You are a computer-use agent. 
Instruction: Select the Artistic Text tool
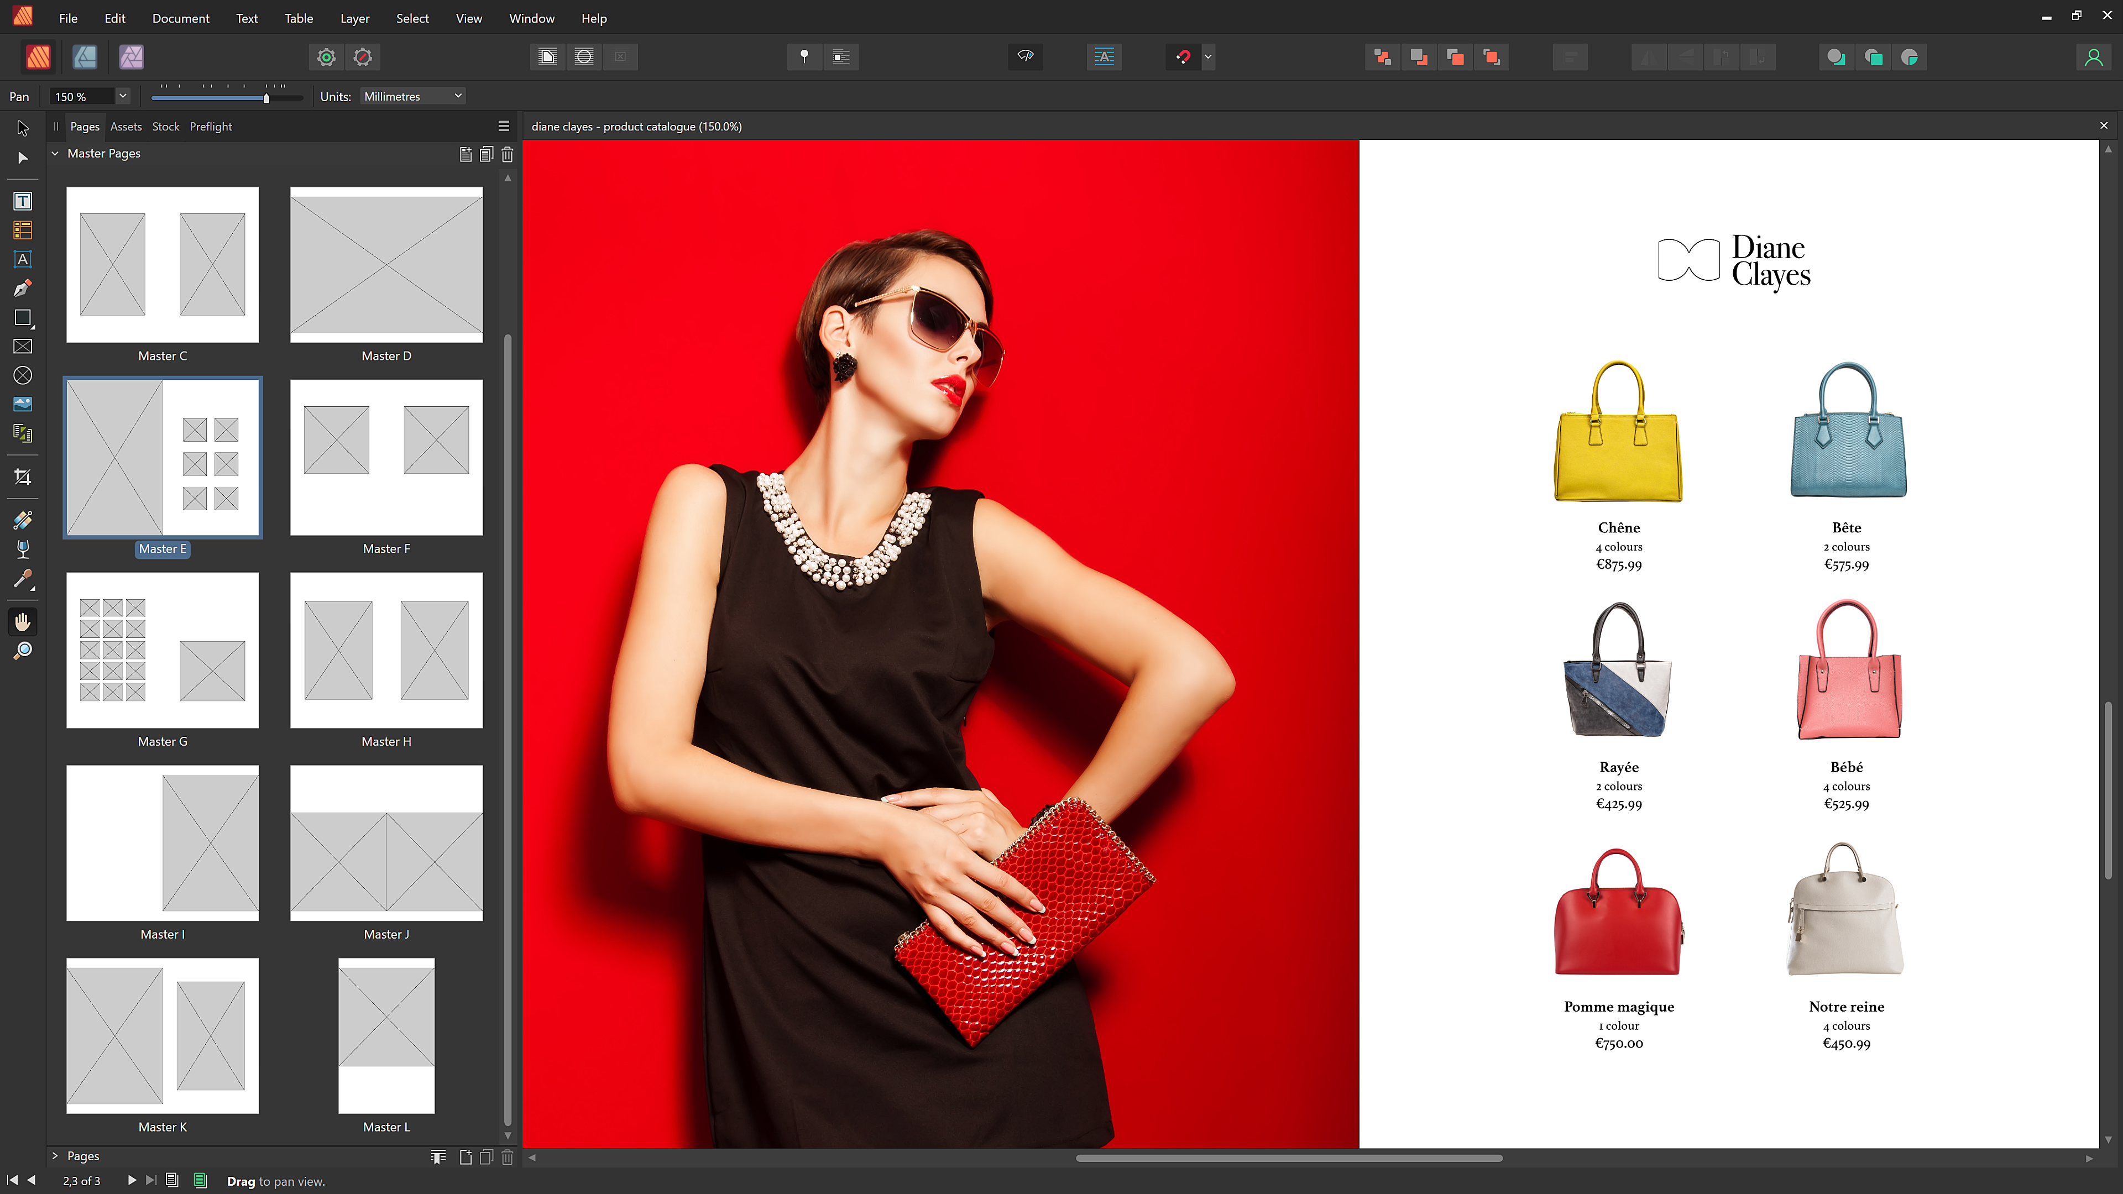pos(22,260)
